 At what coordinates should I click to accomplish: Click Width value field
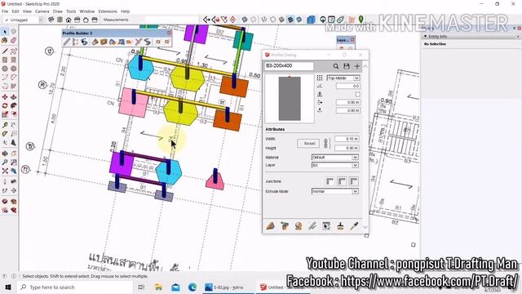coord(347,139)
